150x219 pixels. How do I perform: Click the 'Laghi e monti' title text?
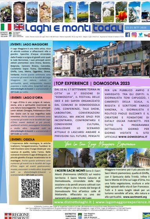click(58, 28)
